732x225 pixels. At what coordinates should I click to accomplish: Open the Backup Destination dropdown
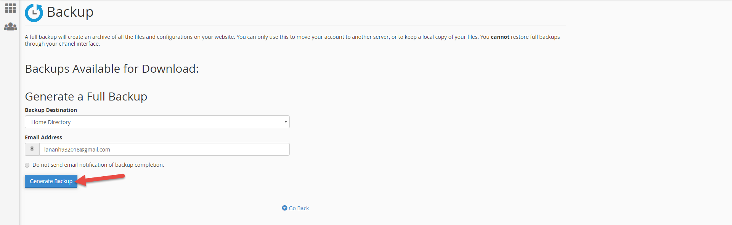coord(157,122)
